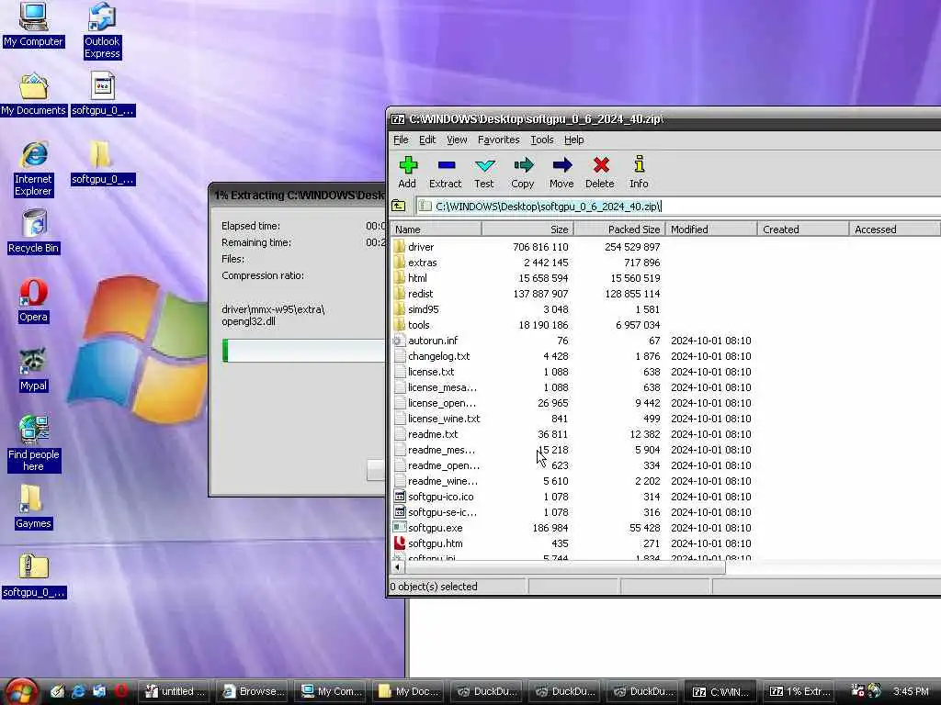Select the extras folder row
The height and width of the screenshot is (705, 941).
[423, 263]
